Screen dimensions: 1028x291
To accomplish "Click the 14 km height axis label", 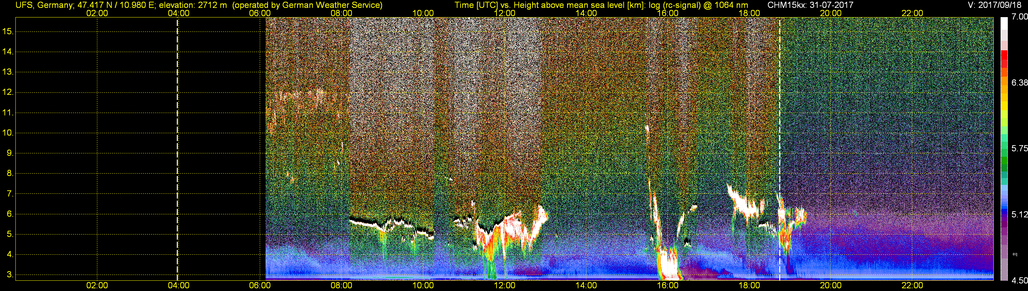I will (8, 51).
